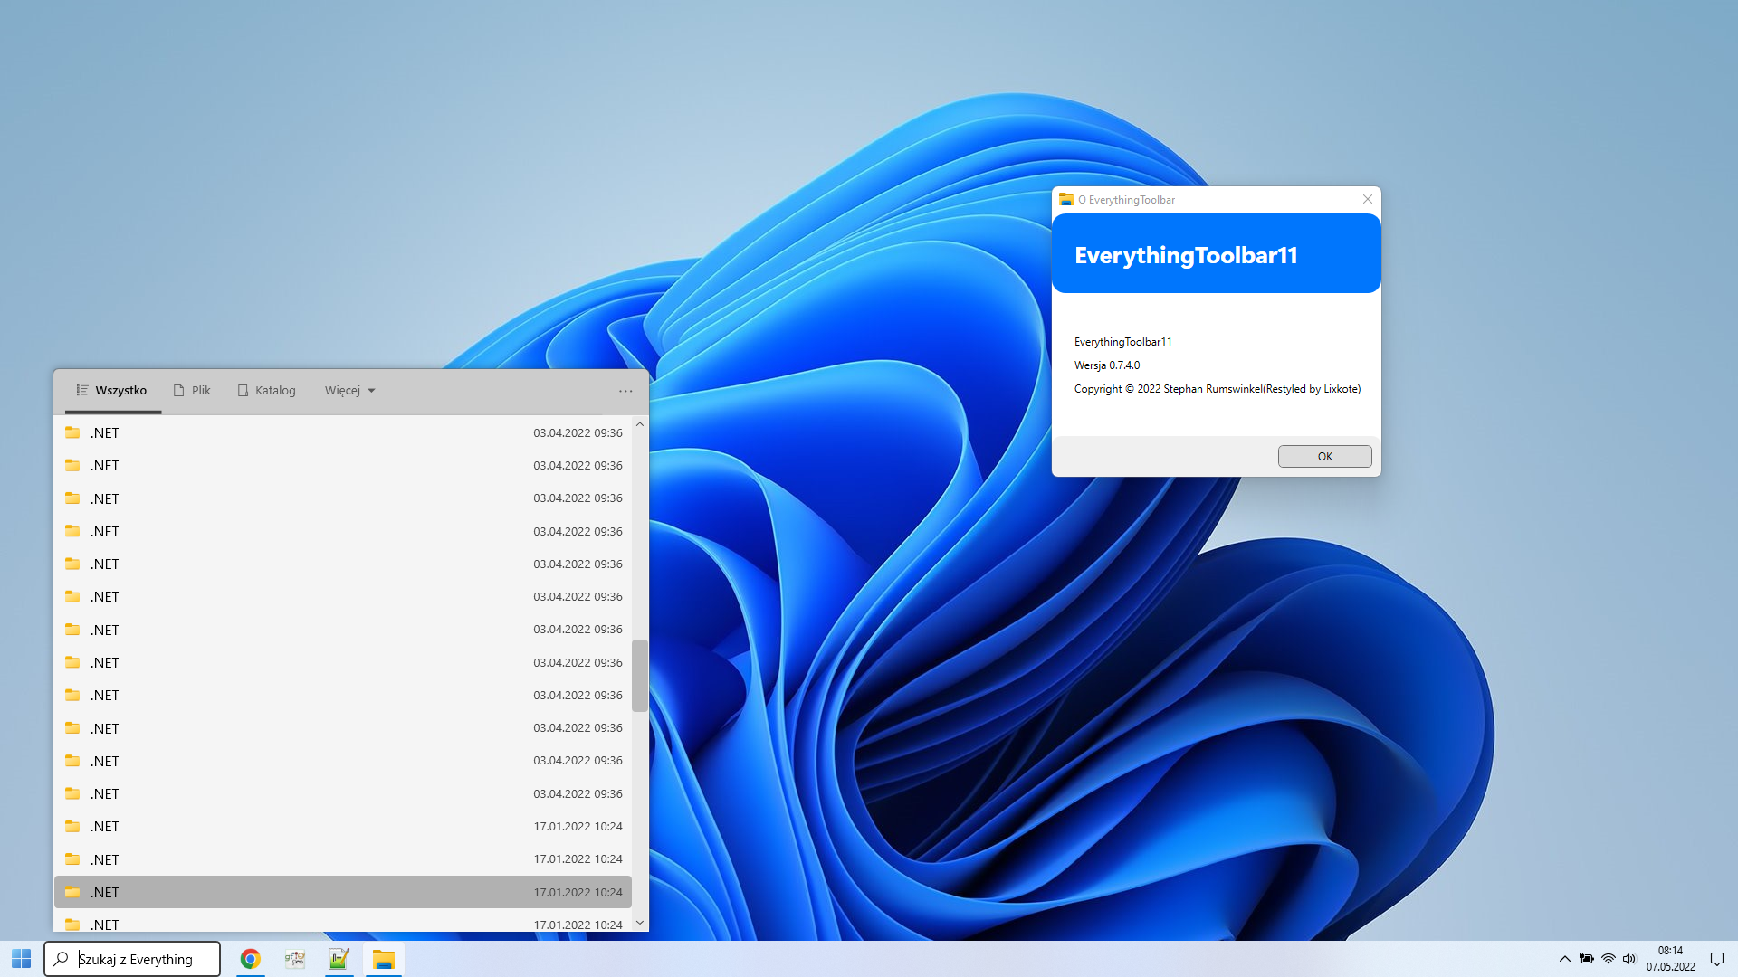Click the folder icon of the first .NET result
This screenshot has width=1738, height=977.
[x=72, y=432]
